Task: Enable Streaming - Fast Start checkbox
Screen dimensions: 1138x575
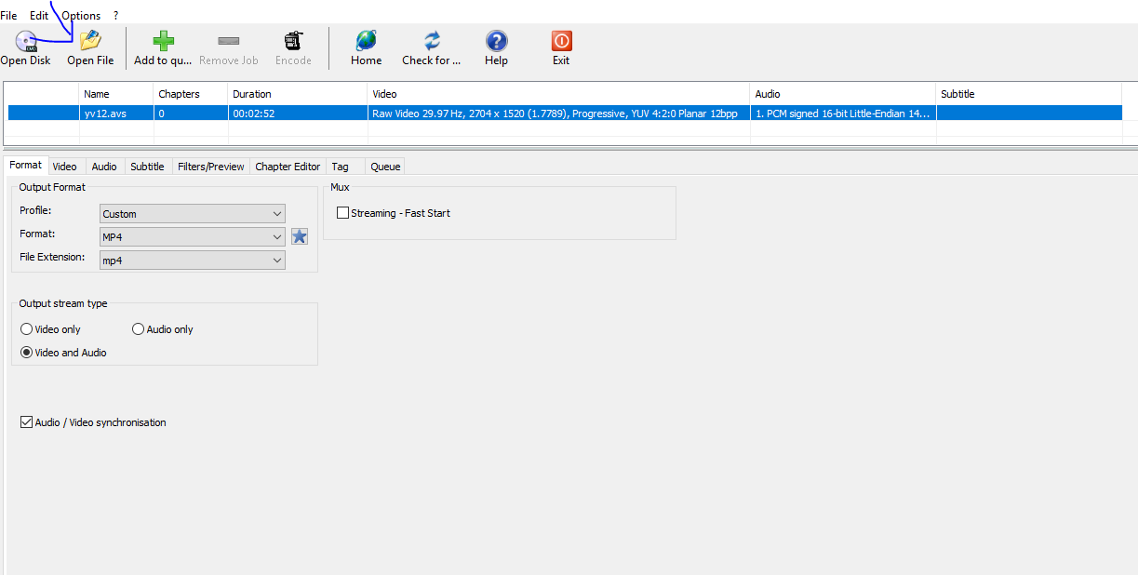Action: 342,213
